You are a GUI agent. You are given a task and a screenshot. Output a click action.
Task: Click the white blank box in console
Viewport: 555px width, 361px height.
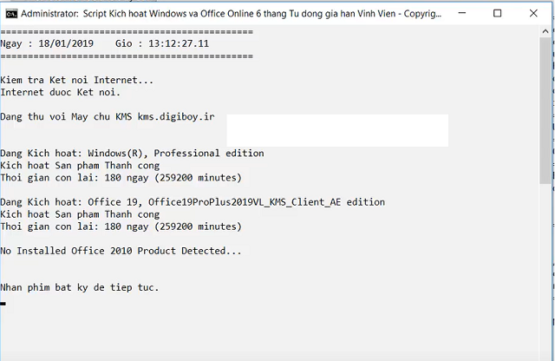tap(337, 130)
